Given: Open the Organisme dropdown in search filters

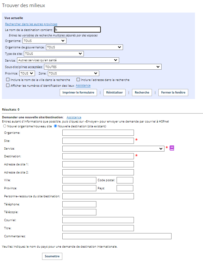Looking at the screenshot, I should click(44, 41).
